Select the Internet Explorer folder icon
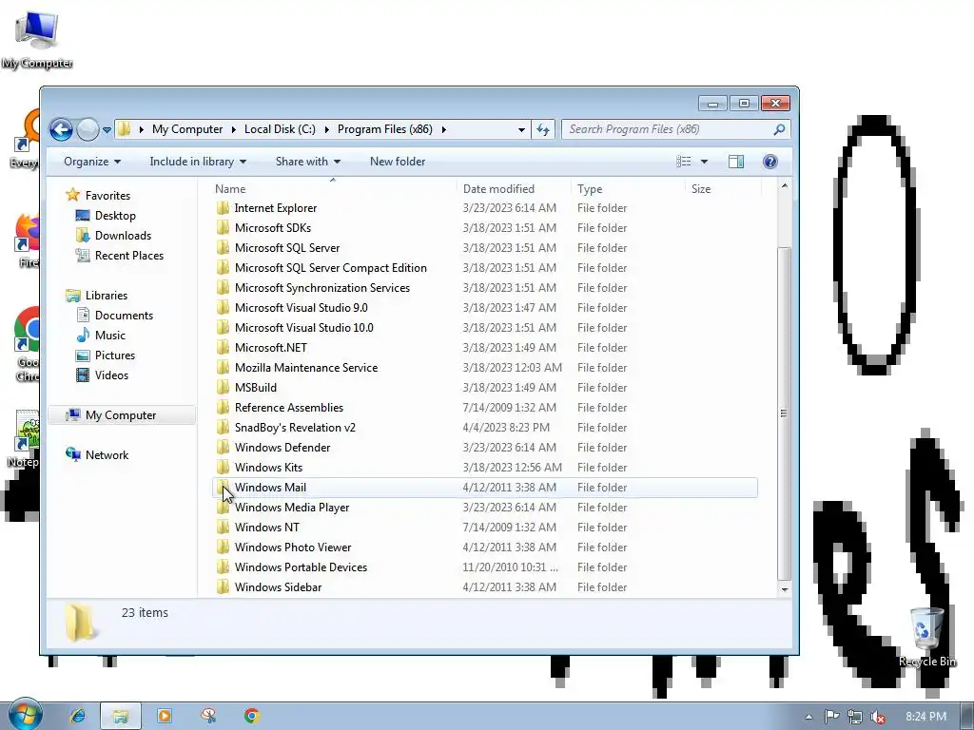The image size is (974, 730). [x=223, y=208]
